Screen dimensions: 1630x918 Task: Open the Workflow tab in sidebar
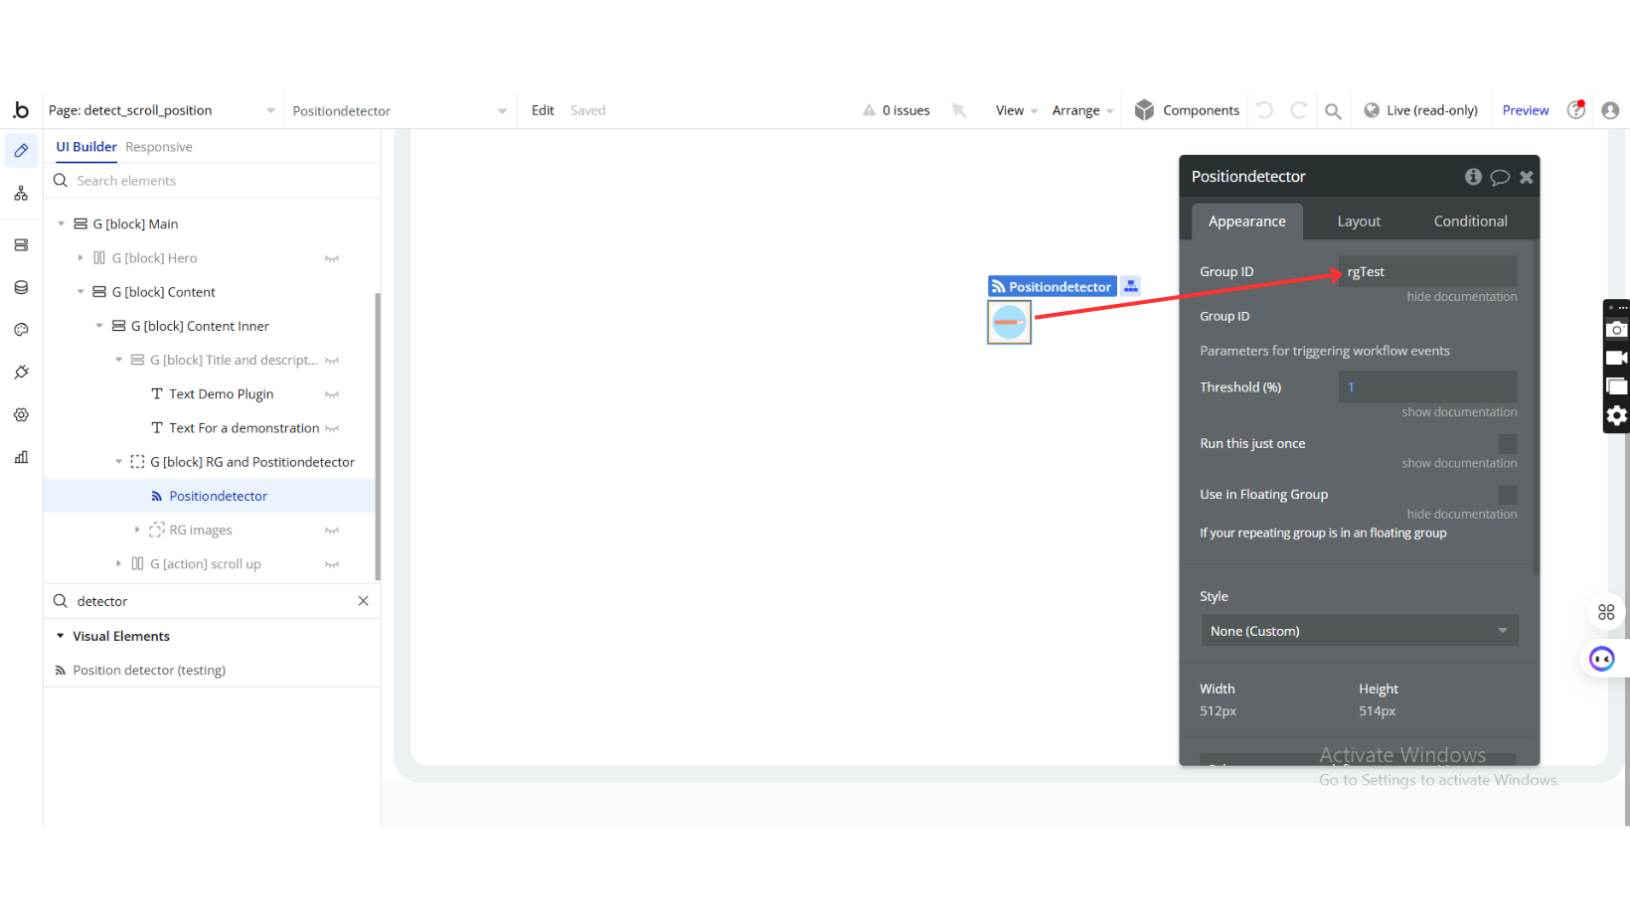[x=21, y=194]
